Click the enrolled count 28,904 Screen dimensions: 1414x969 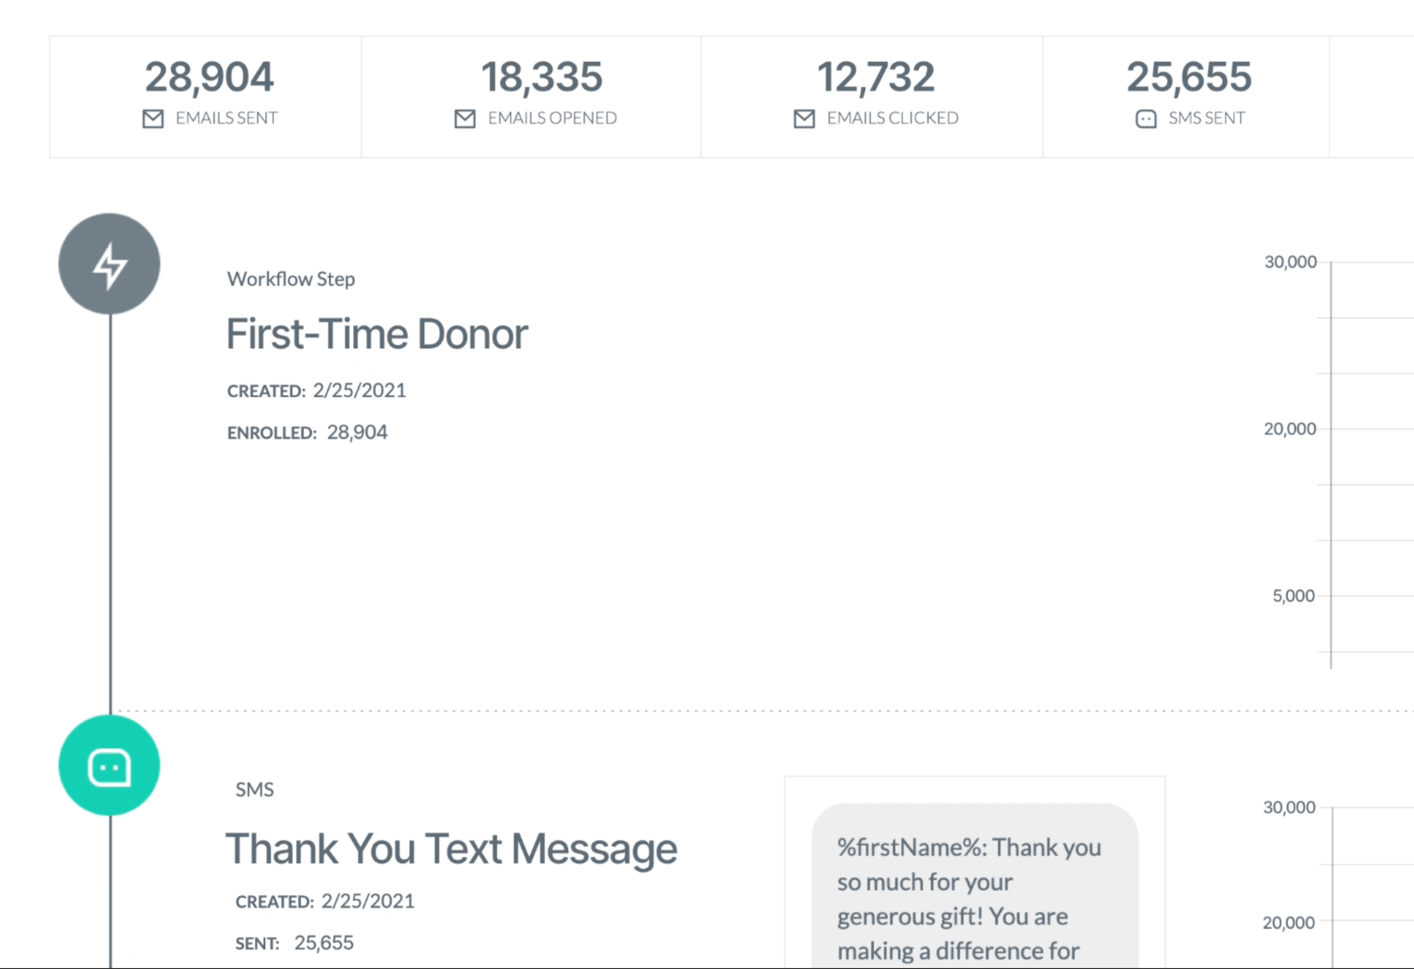click(357, 432)
